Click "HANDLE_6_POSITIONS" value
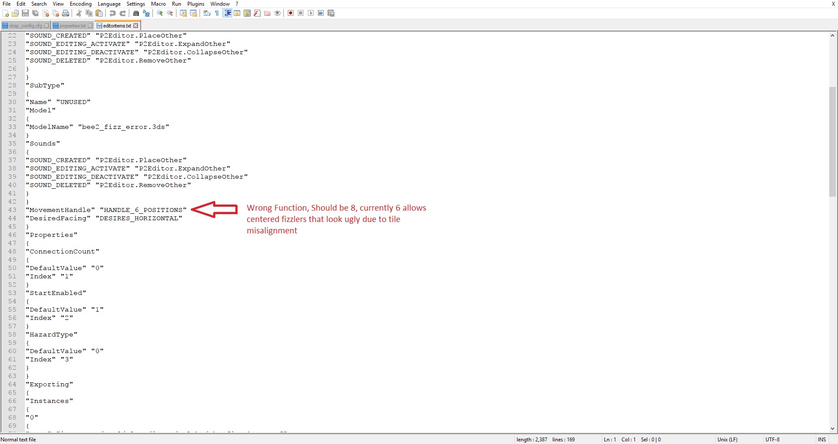The width and height of the screenshot is (838, 444). coord(143,210)
